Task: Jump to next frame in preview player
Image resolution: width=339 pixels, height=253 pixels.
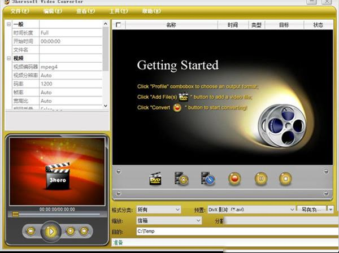Action: pos(84,230)
